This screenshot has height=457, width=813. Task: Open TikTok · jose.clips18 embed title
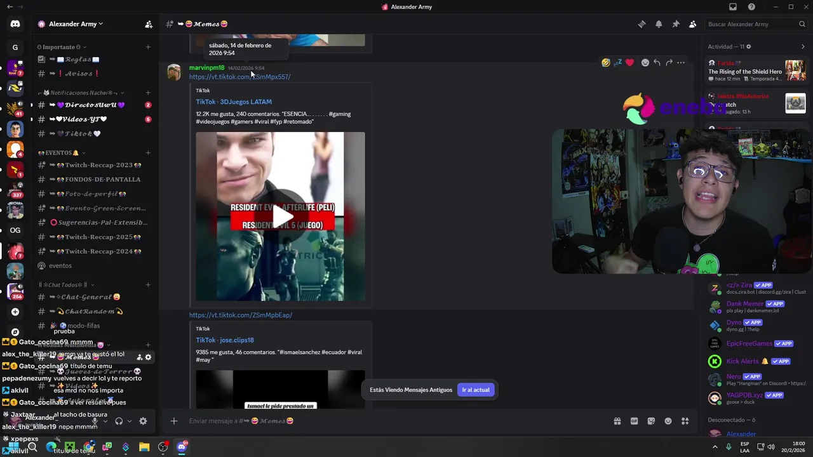coord(225,340)
